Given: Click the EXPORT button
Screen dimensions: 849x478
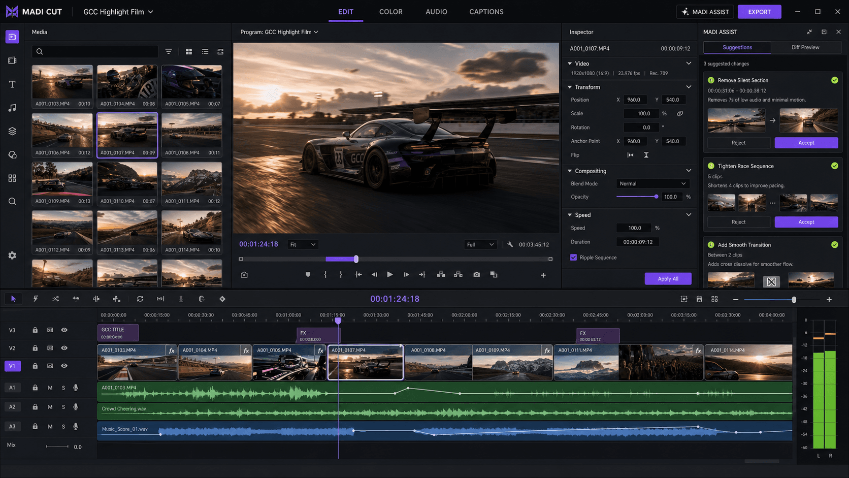Looking at the screenshot, I should click(759, 12).
